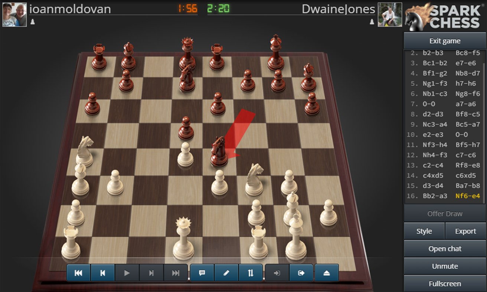
Task: Jump to the latest move
Action: 176,273
